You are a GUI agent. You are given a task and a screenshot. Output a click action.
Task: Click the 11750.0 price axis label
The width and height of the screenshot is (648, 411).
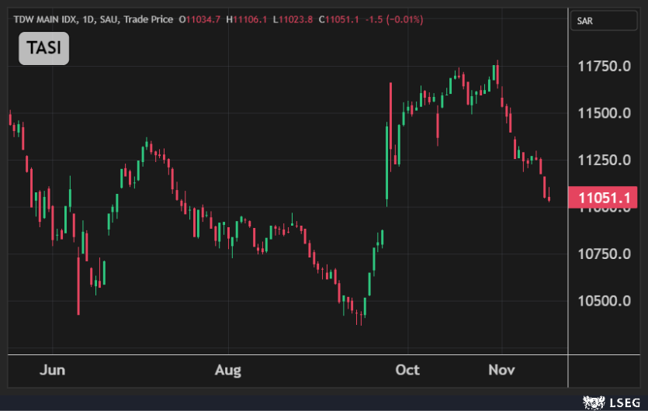click(603, 67)
